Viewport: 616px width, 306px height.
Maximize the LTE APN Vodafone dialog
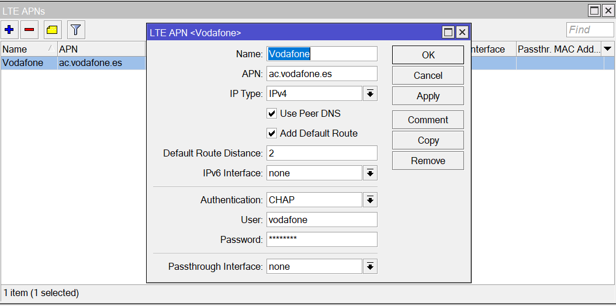[448, 33]
